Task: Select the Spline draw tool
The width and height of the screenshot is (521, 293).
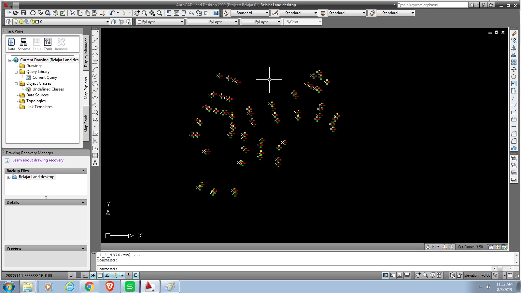Action: [x=95, y=91]
